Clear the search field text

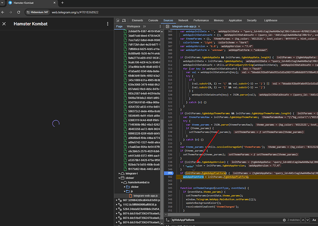284,220
